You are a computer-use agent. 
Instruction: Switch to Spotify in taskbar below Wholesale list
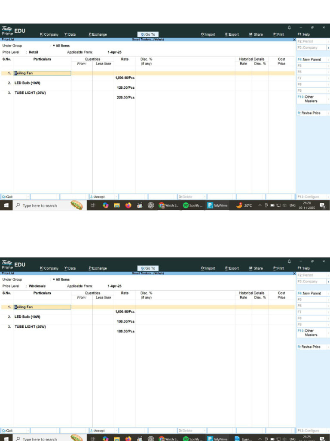(192, 439)
